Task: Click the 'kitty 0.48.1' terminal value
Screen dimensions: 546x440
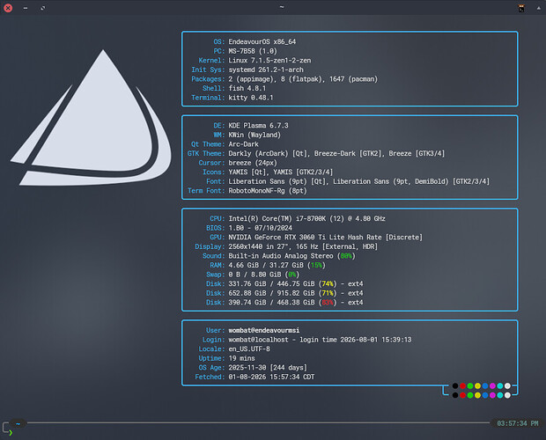Action: (251, 98)
